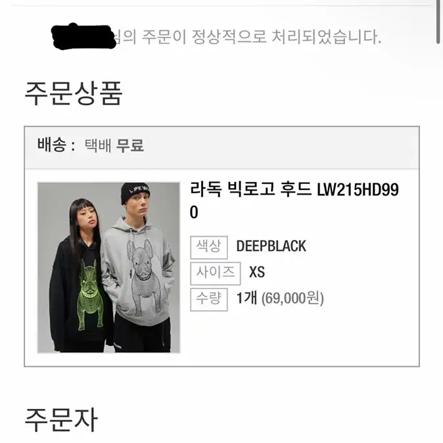Image resolution: width=443 pixels, height=443 pixels.
Task: Click the 주문자 section heading
Action: 61,420
